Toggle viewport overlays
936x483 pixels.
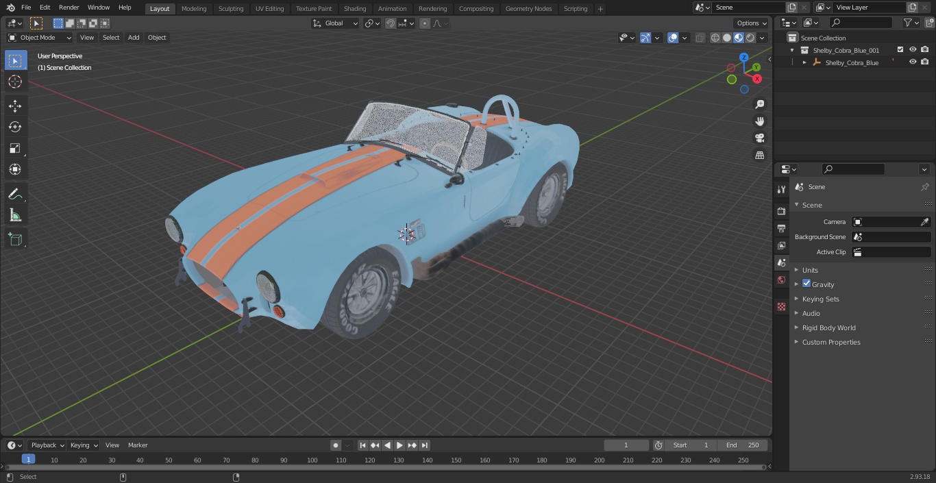coord(673,38)
